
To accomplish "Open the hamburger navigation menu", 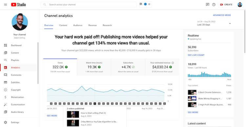I will pos(6,5).
